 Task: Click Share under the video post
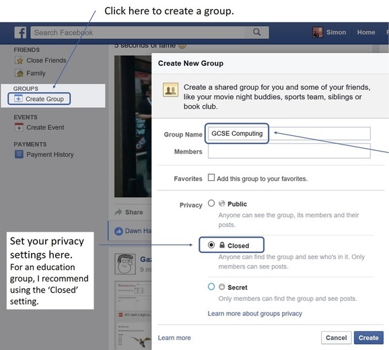click(x=134, y=212)
